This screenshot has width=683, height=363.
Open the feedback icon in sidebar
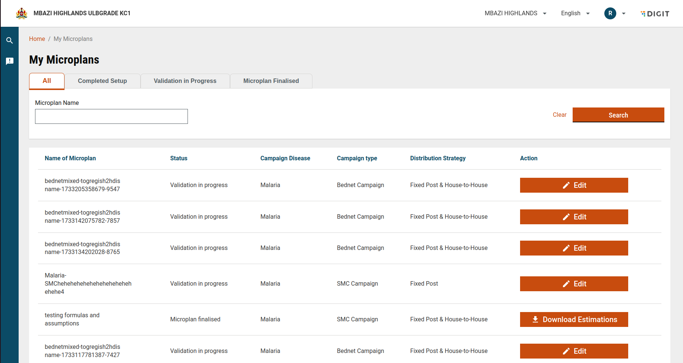point(10,61)
